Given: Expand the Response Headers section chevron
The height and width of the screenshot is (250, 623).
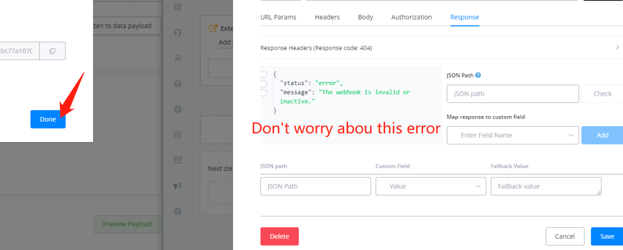Looking at the screenshot, I should pyautogui.click(x=617, y=48).
